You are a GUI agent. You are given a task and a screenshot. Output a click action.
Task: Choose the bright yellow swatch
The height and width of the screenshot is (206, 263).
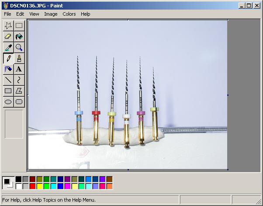coord(40,186)
